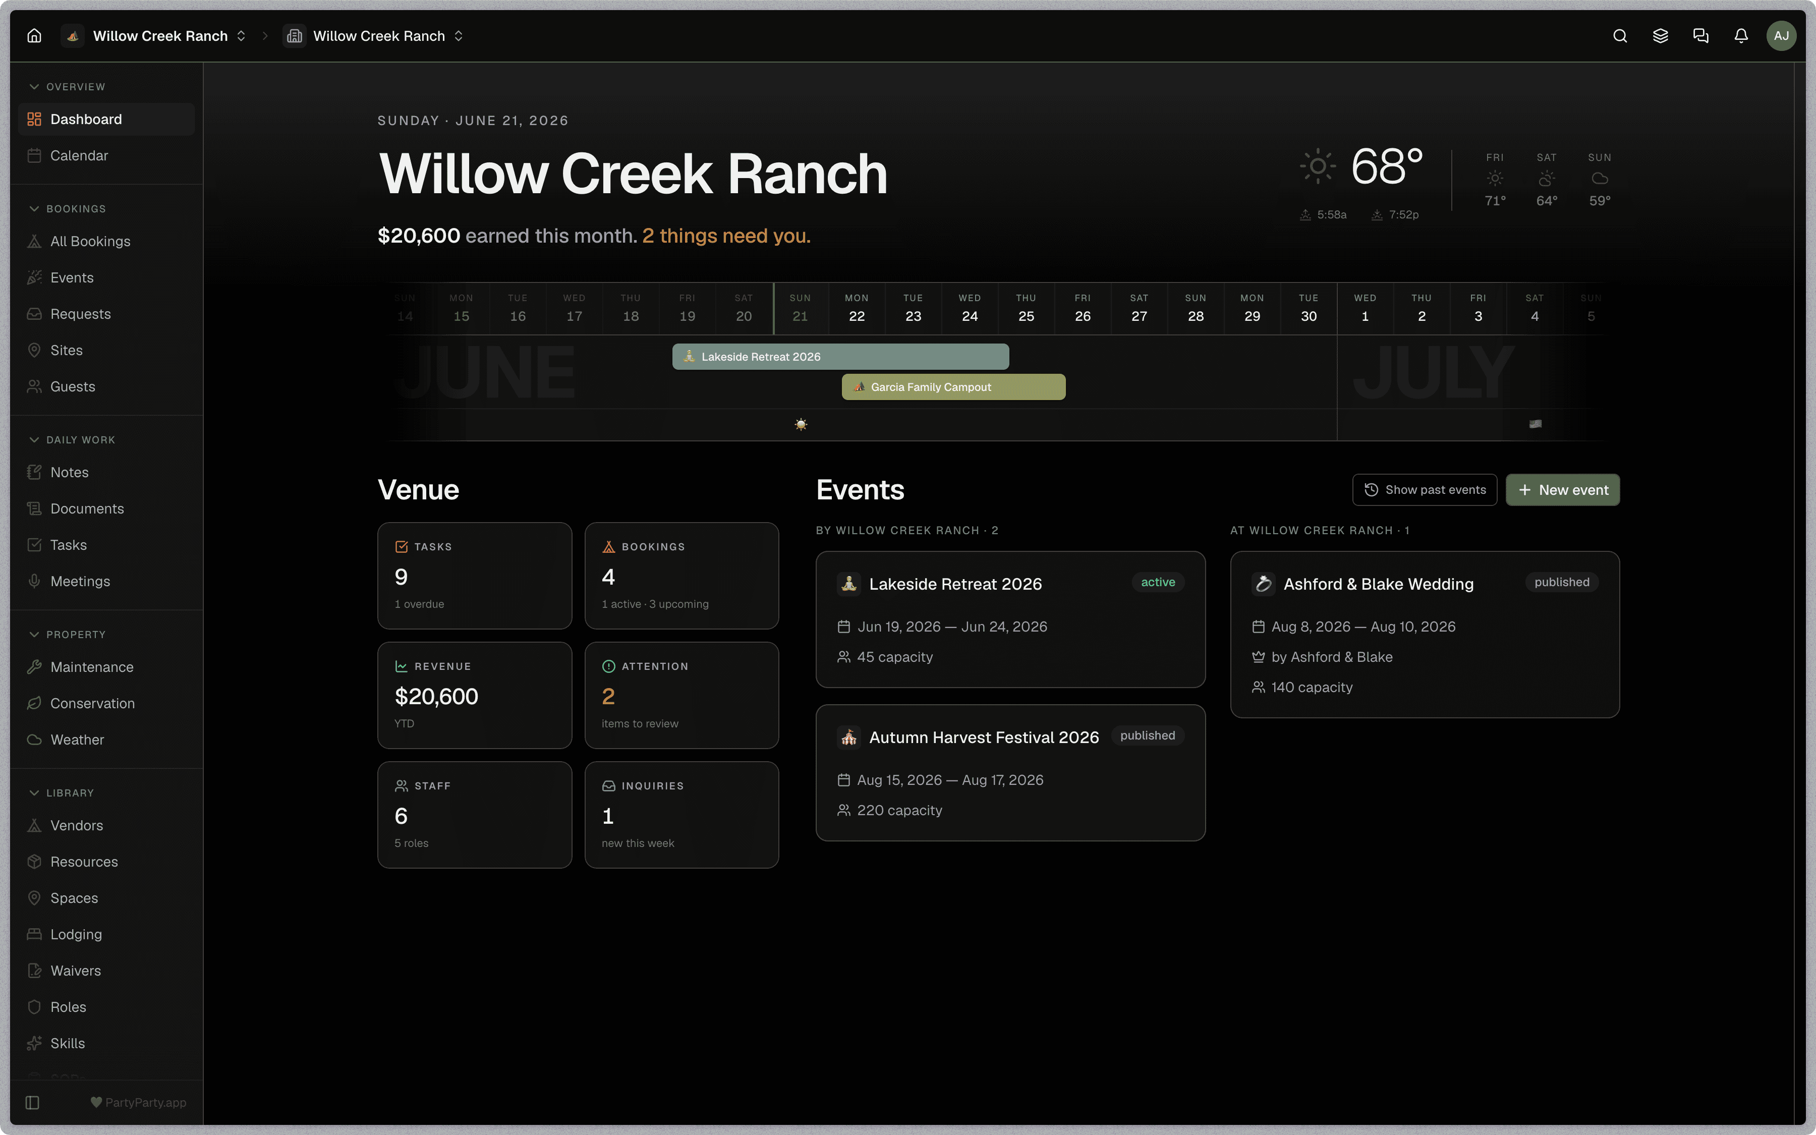The height and width of the screenshot is (1135, 1816).
Task: Click the New event button
Action: [x=1562, y=489]
